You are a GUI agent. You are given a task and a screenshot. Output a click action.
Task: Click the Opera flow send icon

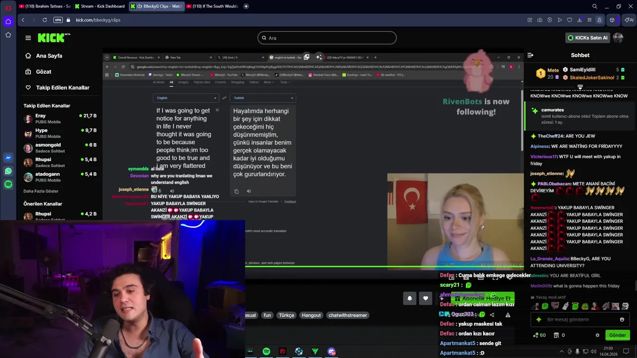560,20
